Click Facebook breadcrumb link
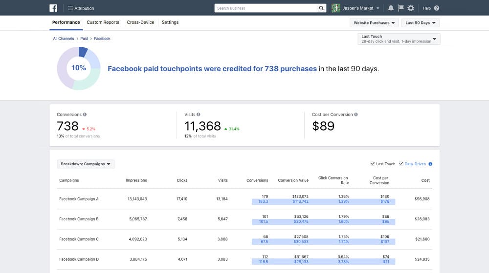489x273 pixels. (x=102, y=39)
